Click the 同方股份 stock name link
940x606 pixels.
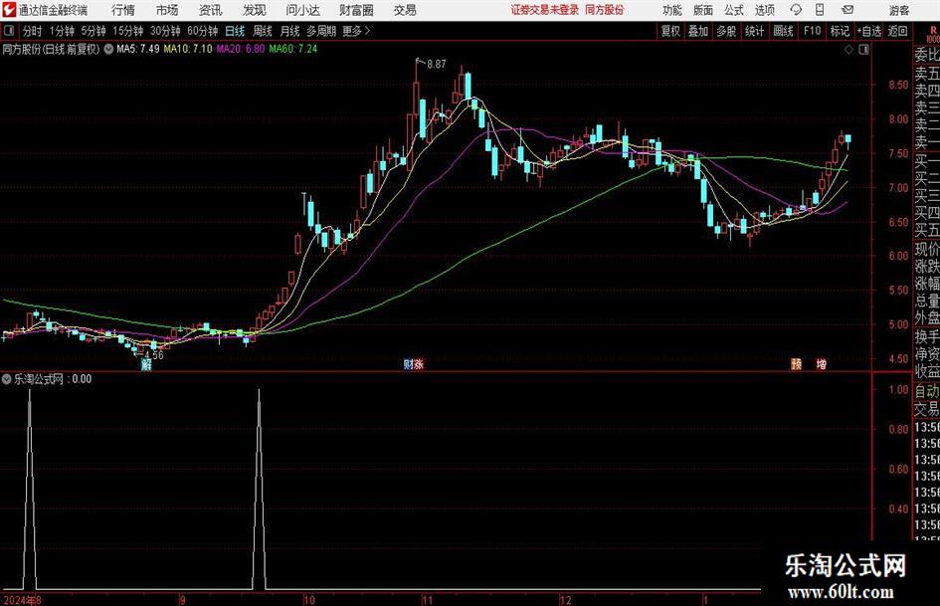605,10
